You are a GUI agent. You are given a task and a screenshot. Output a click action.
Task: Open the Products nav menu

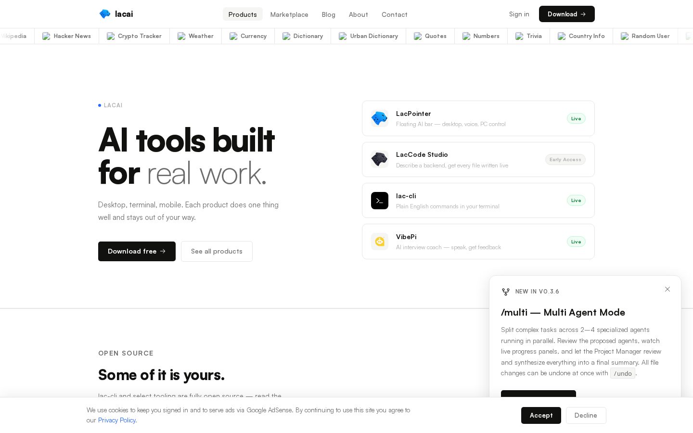click(x=243, y=14)
